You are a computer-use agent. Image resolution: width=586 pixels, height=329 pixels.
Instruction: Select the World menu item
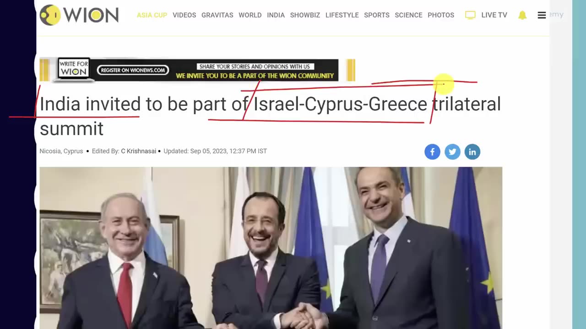tap(250, 15)
